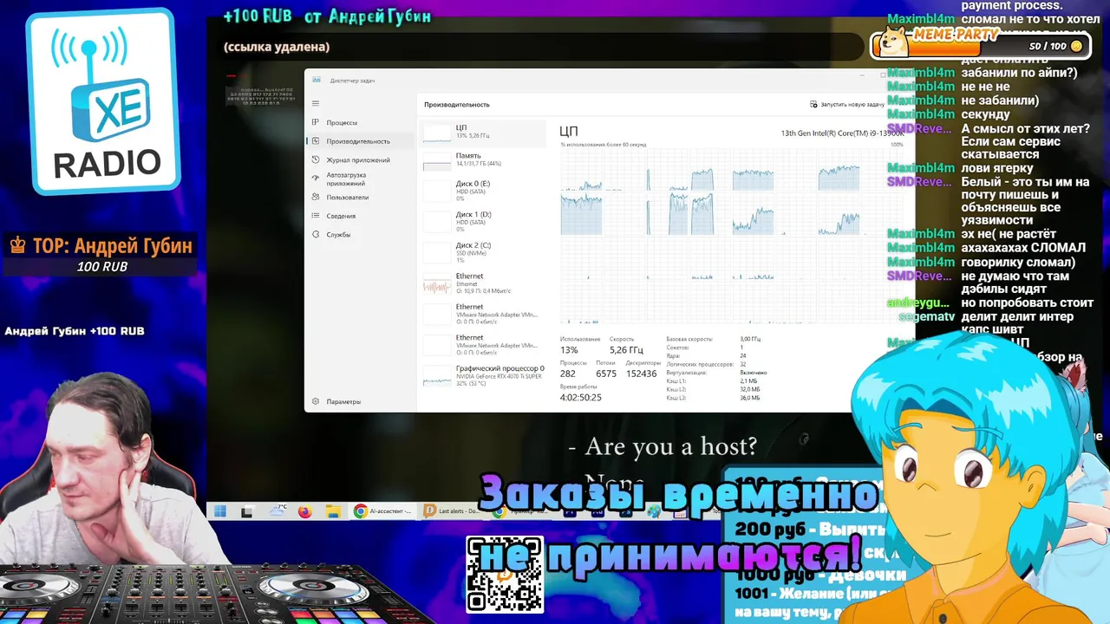Select Диск 1 (D:) HDD entry
The width and height of the screenshot is (1110, 624).
point(484,221)
